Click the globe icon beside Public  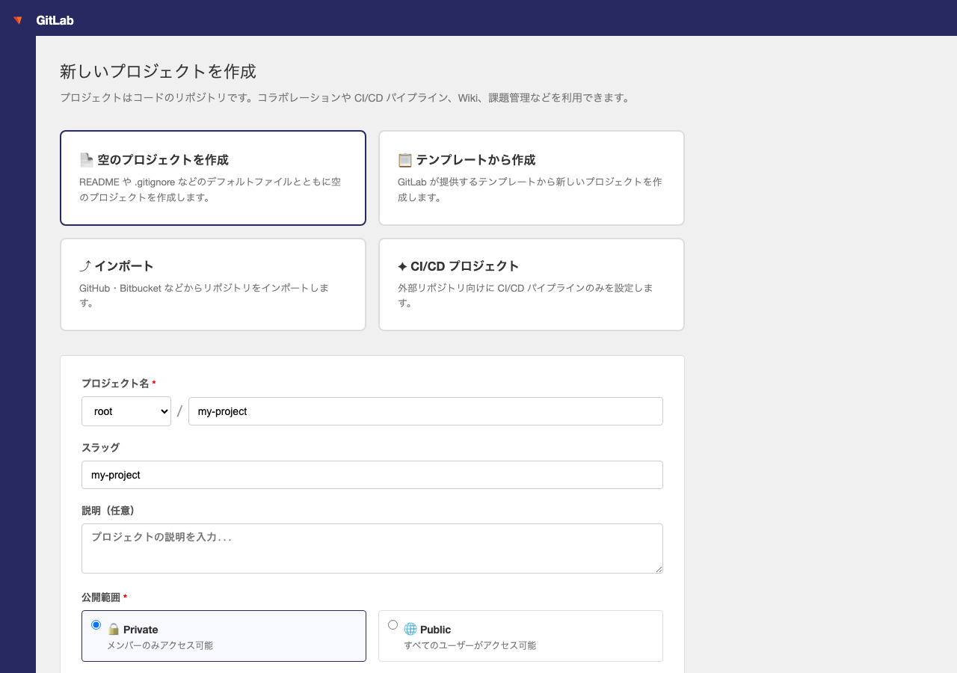[410, 629]
